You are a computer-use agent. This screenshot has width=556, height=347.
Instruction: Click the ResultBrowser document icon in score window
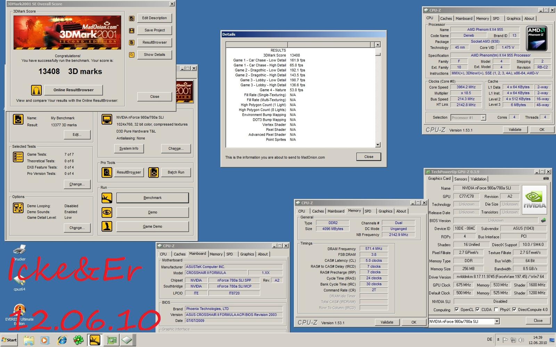[x=132, y=43]
